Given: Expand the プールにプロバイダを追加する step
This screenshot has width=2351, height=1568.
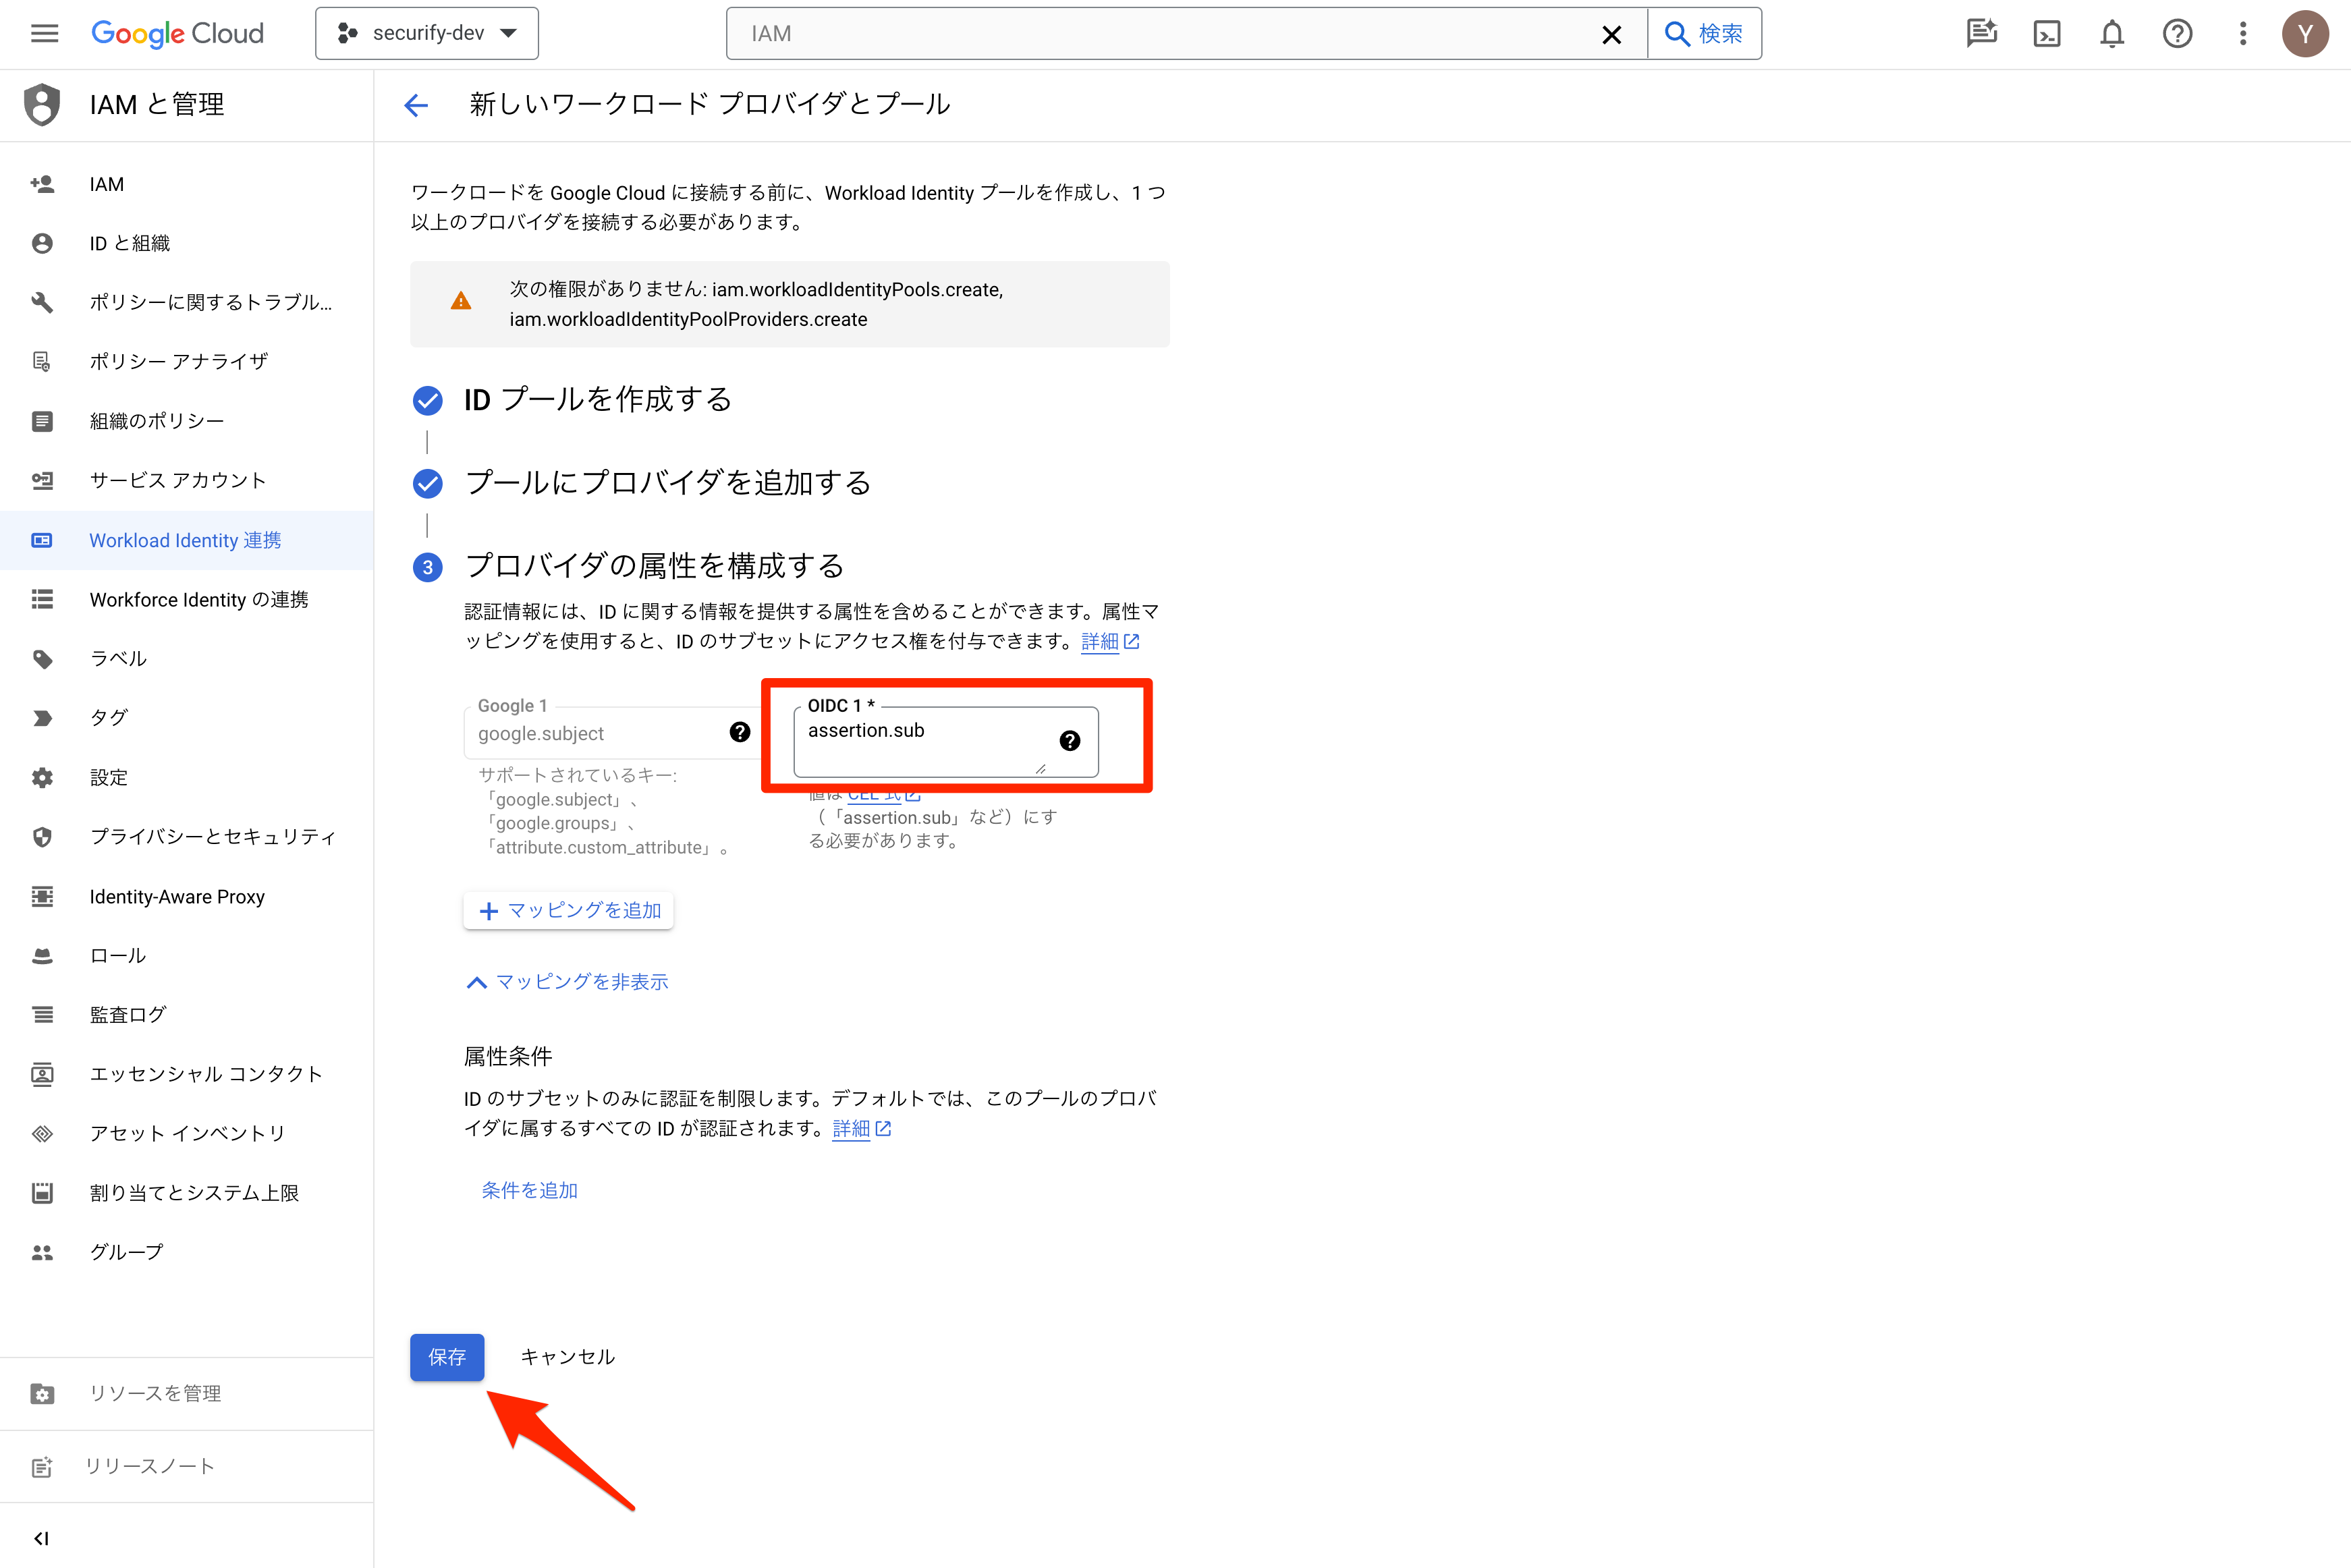Looking at the screenshot, I should [668, 483].
